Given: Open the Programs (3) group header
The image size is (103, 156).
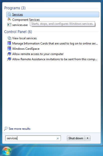Looking at the screenshot, I should (15, 8).
